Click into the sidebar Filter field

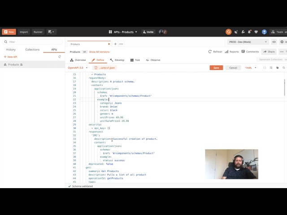32,42
